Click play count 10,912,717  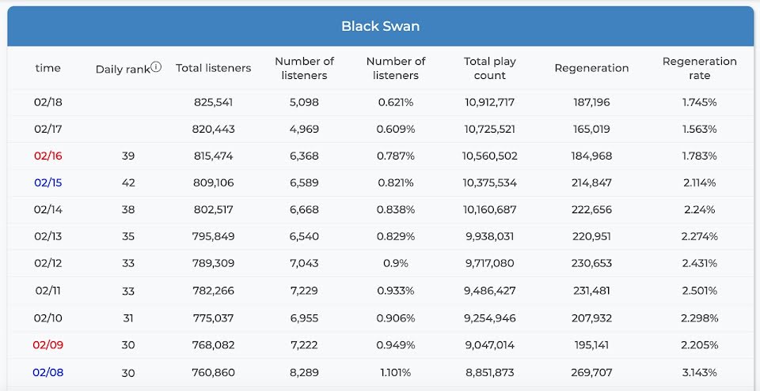tap(489, 102)
